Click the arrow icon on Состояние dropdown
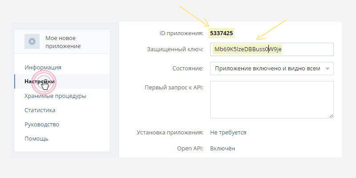This screenshot has width=356, height=178. pyautogui.click(x=328, y=69)
